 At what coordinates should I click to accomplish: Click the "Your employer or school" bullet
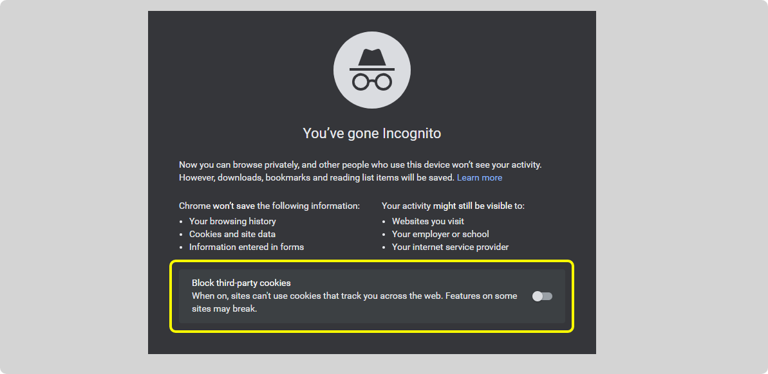click(440, 234)
